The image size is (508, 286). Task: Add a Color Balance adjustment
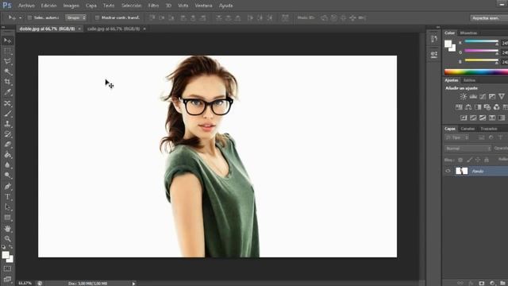(x=468, y=107)
